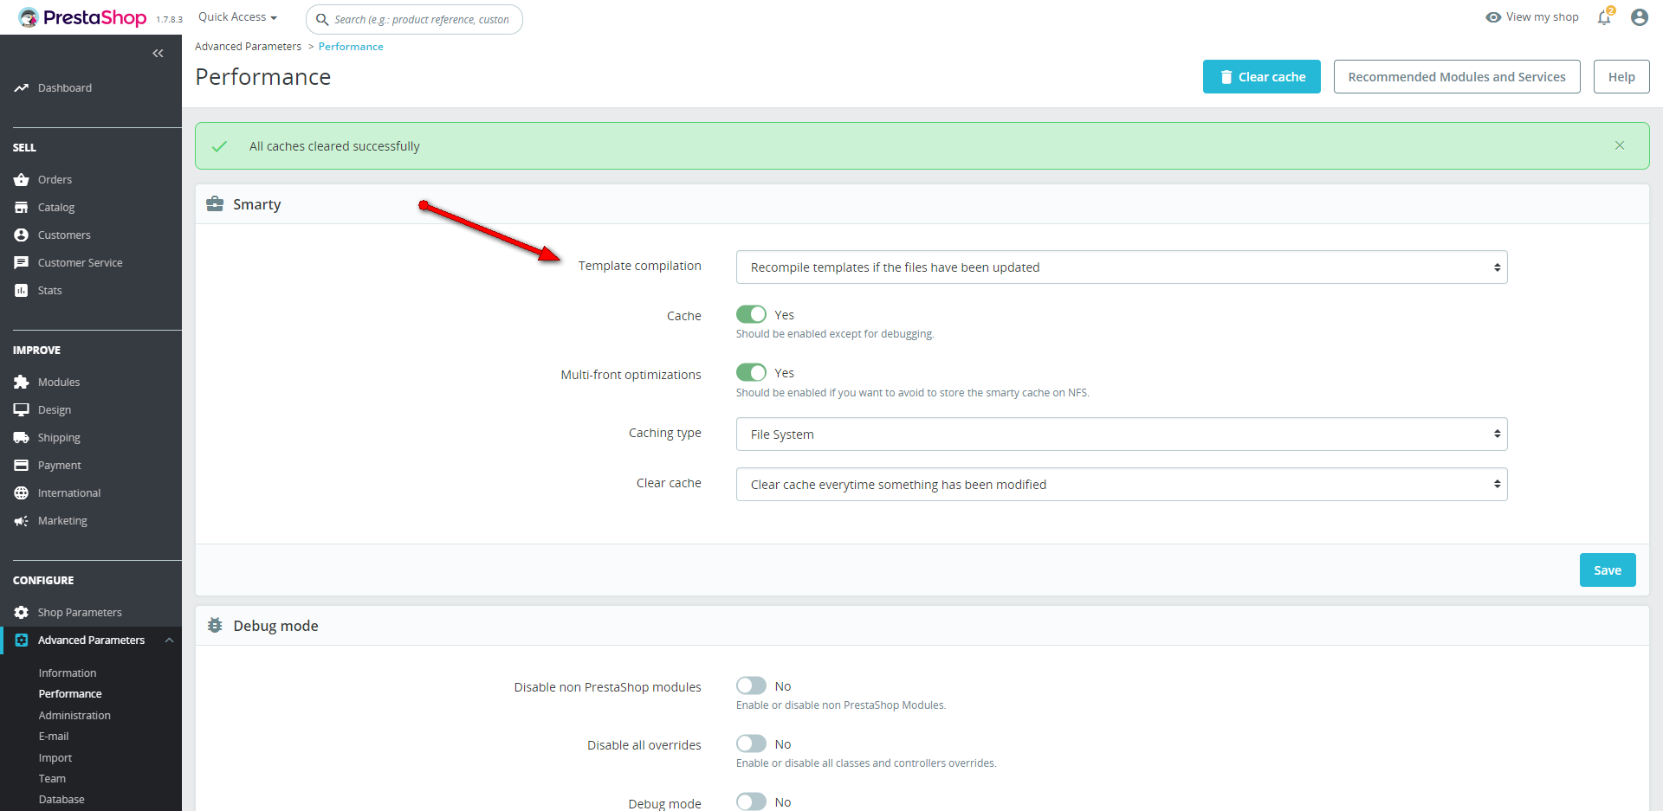Open the Template compilation dropdown
The image size is (1663, 811).
[x=1122, y=267]
